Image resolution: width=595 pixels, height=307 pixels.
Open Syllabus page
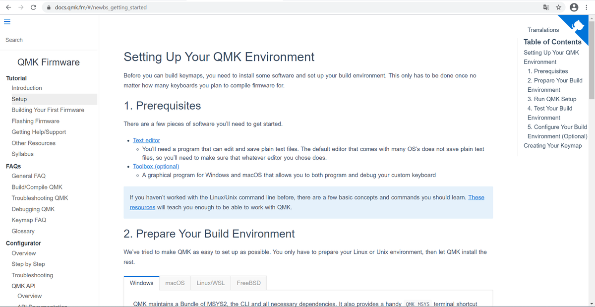click(23, 154)
